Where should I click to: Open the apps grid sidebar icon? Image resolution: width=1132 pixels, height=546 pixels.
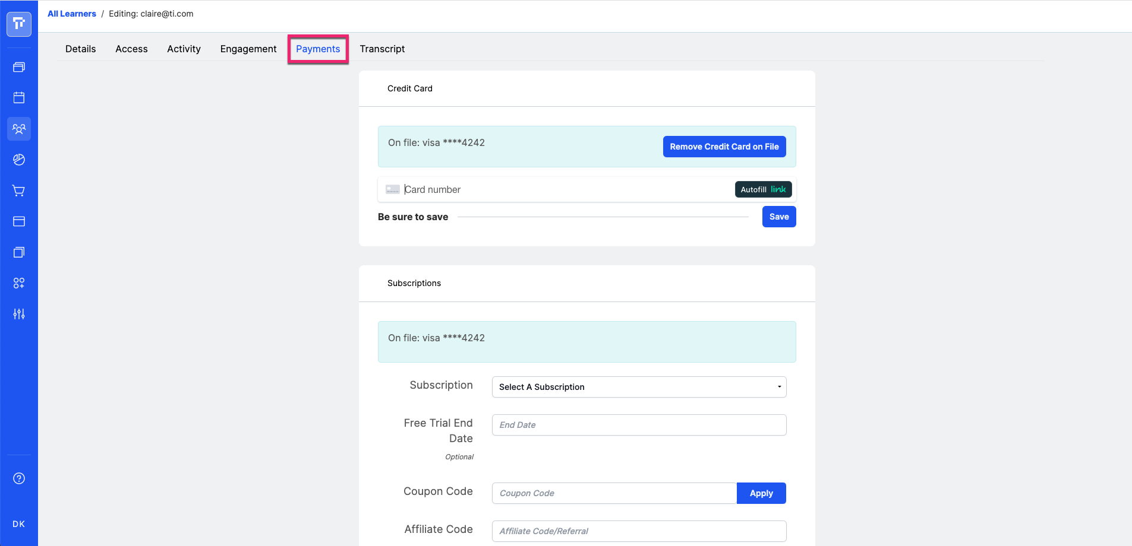click(19, 283)
